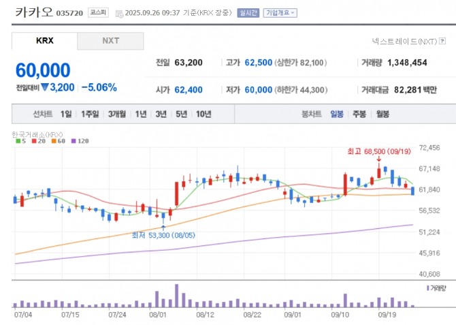Select the 일봉 candle chart
The height and width of the screenshot is (325, 456).
[x=337, y=114]
